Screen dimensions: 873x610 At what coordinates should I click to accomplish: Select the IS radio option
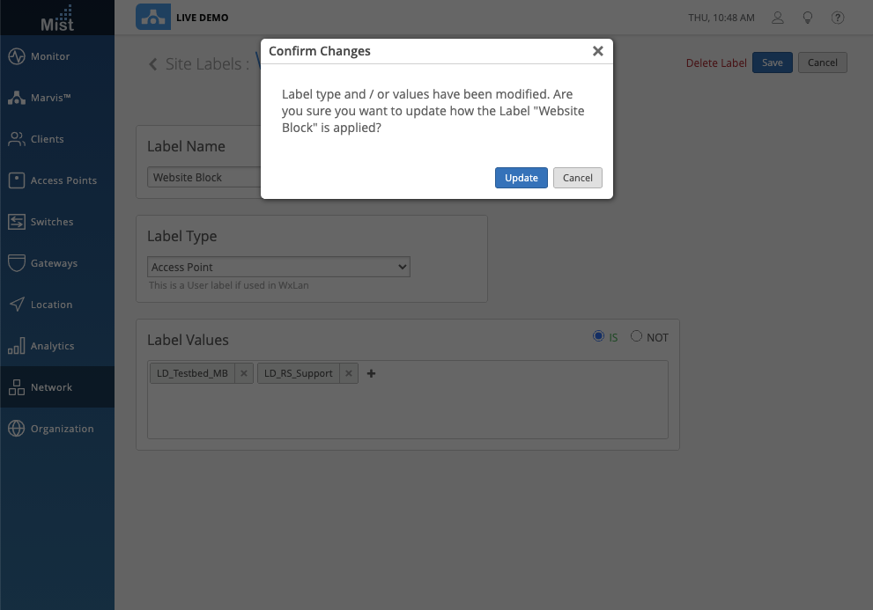[x=599, y=336]
